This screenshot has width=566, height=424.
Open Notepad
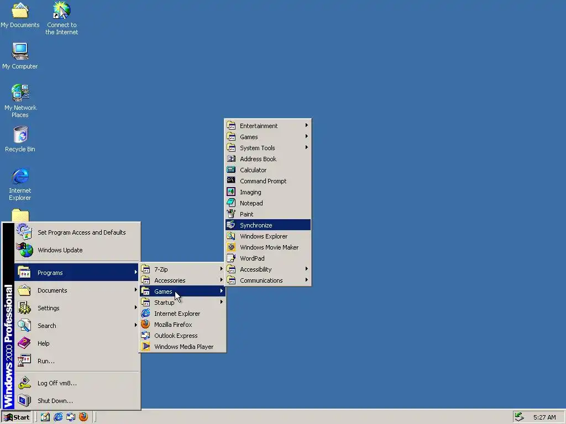[x=268, y=203]
